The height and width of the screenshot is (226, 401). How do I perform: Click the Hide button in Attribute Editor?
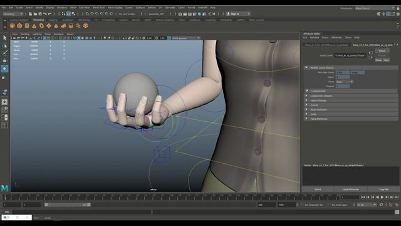[386, 60]
